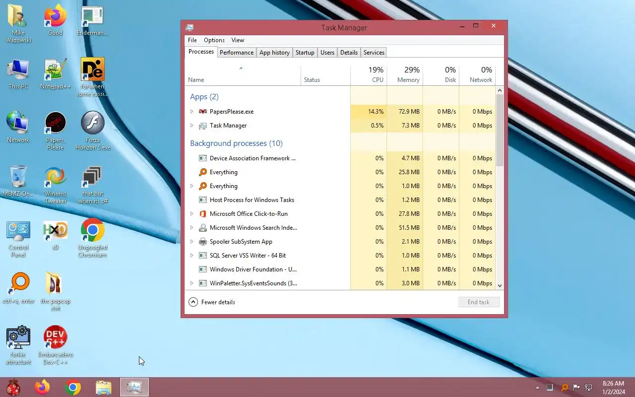Click the 14.3% CPU cell

click(369, 112)
